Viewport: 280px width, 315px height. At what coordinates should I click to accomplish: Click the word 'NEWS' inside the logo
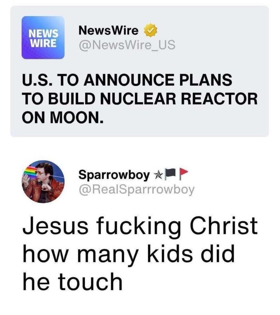[x=43, y=33]
